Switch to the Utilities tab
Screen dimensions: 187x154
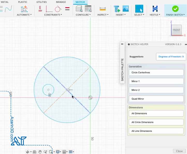pos(42,2)
